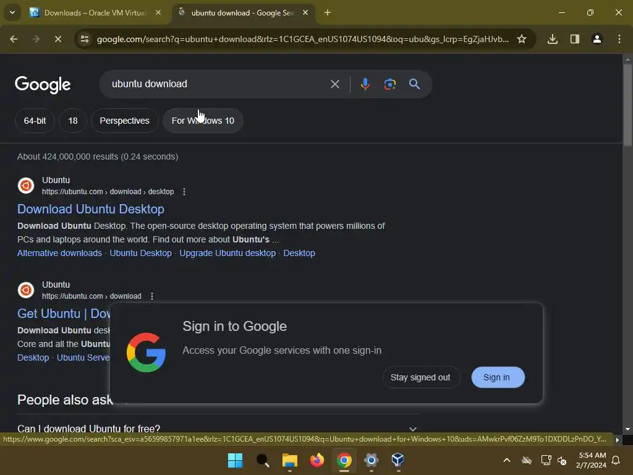633x475 pixels.
Task: Select the Perspectives filter chip
Action: 124,121
